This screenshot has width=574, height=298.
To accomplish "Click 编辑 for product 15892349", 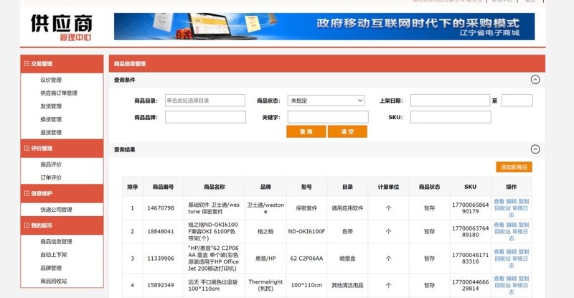I will point(512,279).
